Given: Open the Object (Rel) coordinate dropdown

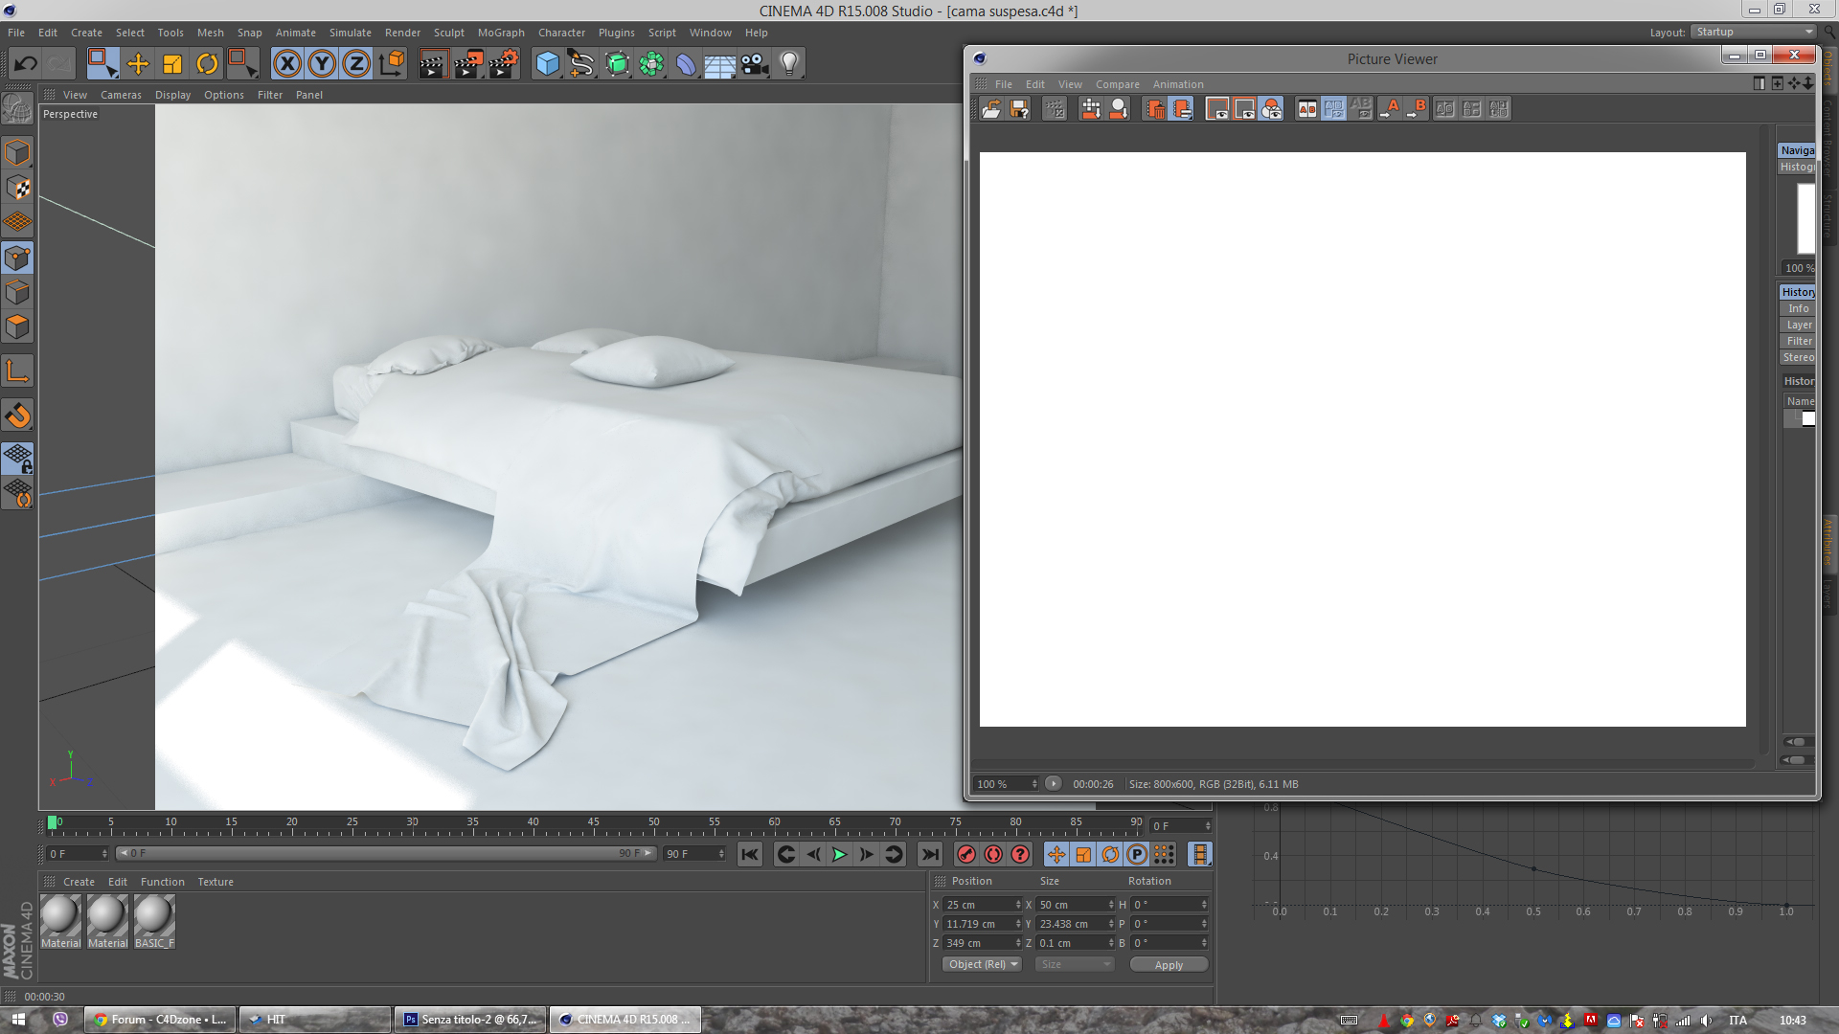Looking at the screenshot, I should 982,964.
